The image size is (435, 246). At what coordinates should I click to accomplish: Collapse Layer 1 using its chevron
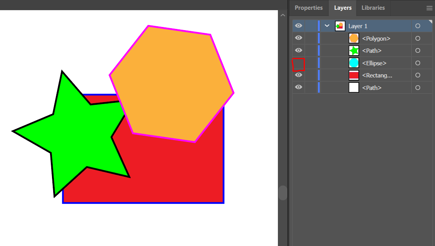click(327, 26)
